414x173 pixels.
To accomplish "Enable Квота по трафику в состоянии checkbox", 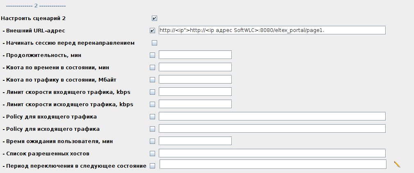I will click(153, 80).
